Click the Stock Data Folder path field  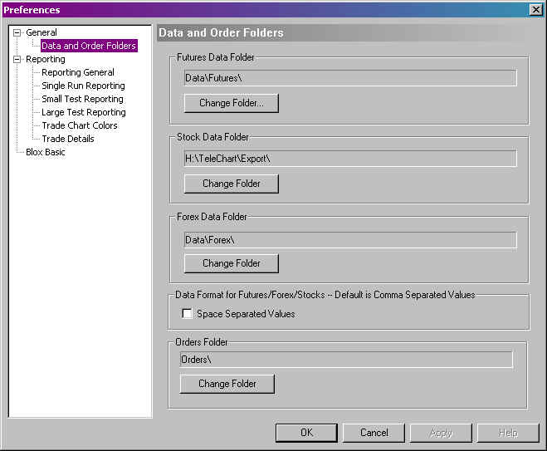[349, 158]
